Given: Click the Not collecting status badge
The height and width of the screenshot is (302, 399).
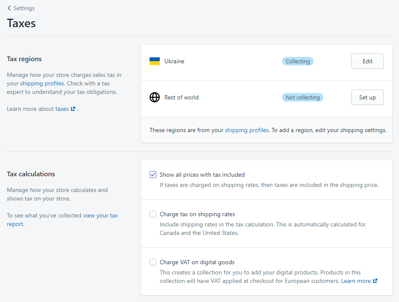Looking at the screenshot, I should (303, 97).
